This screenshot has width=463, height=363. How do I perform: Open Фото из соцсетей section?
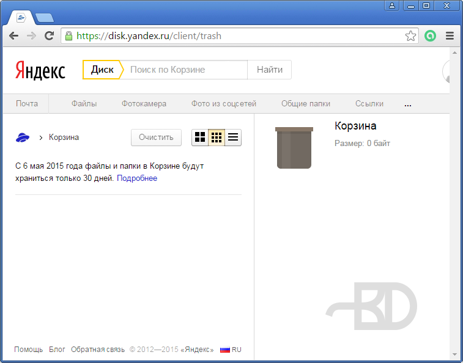click(x=224, y=104)
